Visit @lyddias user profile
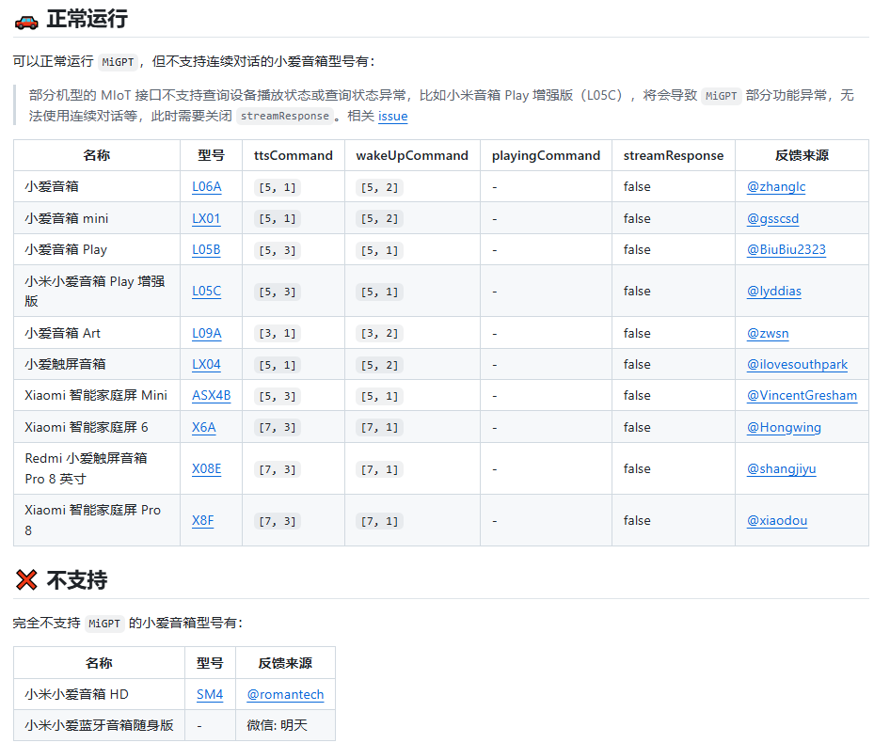The width and height of the screenshot is (874, 743). (773, 291)
